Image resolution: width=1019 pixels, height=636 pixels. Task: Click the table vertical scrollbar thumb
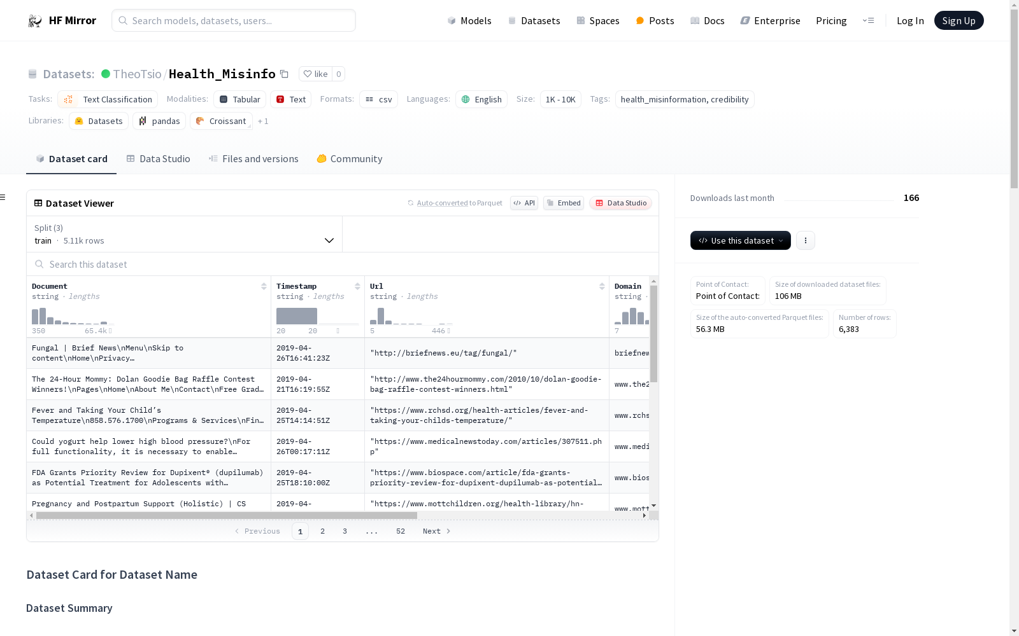pyautogui.click(x=653, y=334)
